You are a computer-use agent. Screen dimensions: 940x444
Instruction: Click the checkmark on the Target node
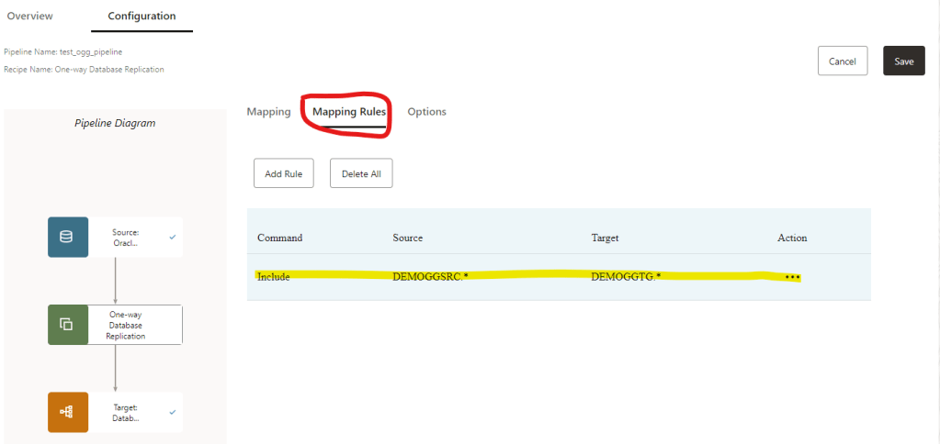pyautogui.click(x=173, y=412)
